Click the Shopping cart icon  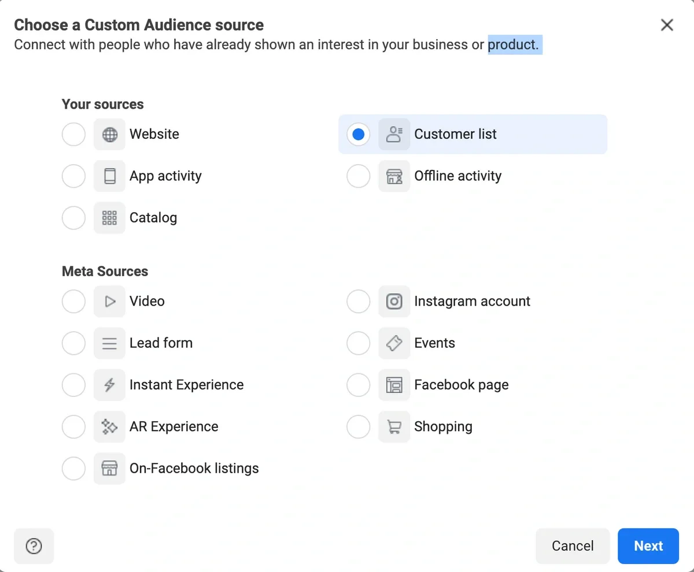(x=394, y=426)
